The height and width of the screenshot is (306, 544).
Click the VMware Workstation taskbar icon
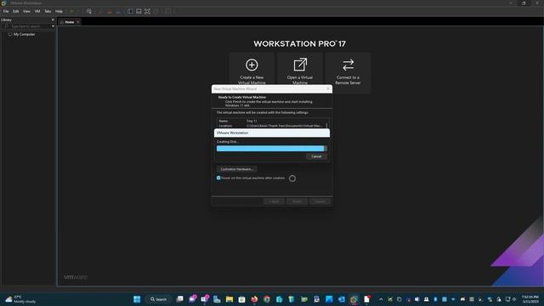pos(354,299)
